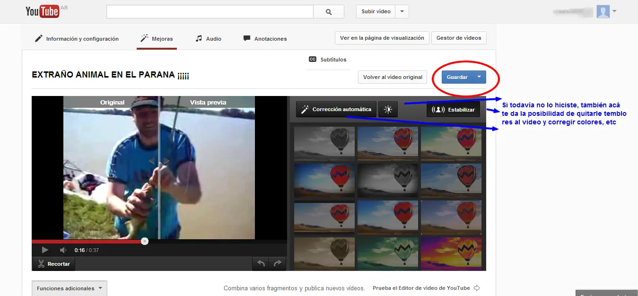Go to the Subtítulos tab

(327, 60)
